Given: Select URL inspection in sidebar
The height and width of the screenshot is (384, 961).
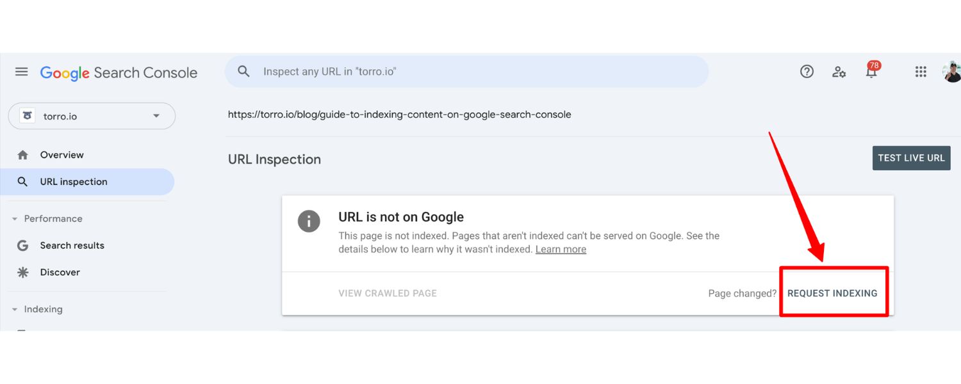Looking at the screenshot, I should tap(73, 182).
